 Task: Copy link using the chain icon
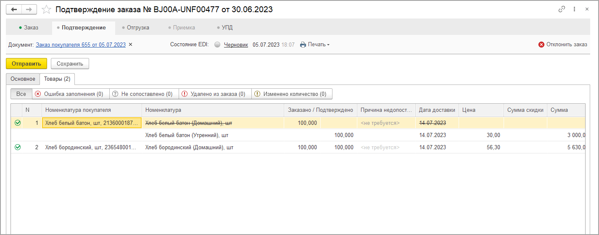562,9
